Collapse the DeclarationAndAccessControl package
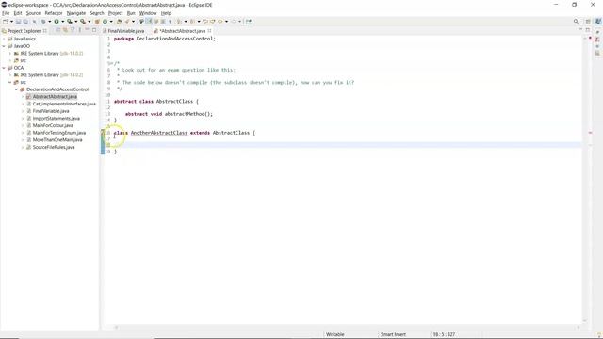The image size is (603, 339). click(x=16, y=89)
